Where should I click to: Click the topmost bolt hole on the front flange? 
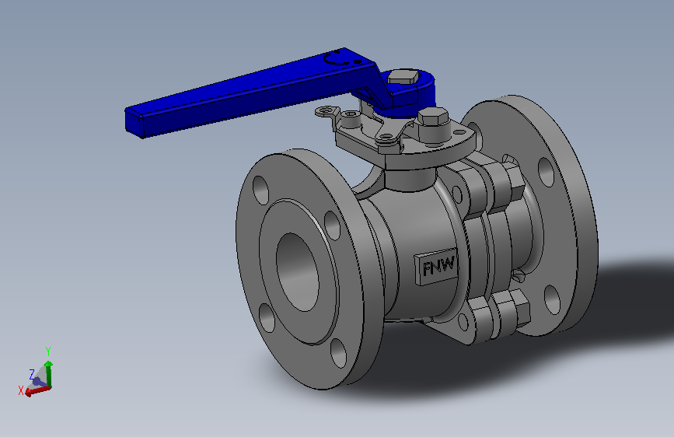tap(261, 190)
